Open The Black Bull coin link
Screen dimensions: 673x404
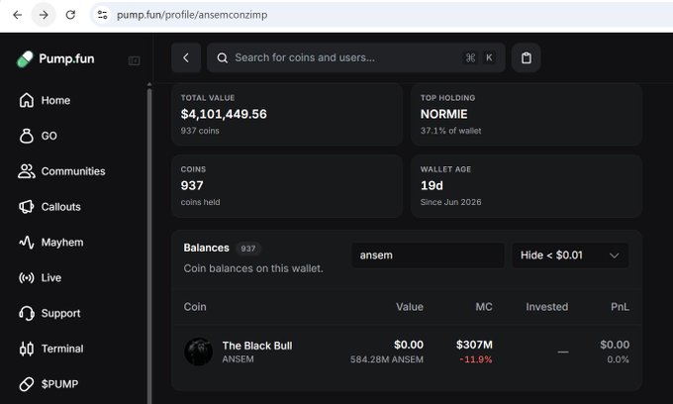[x=257, y=346]
